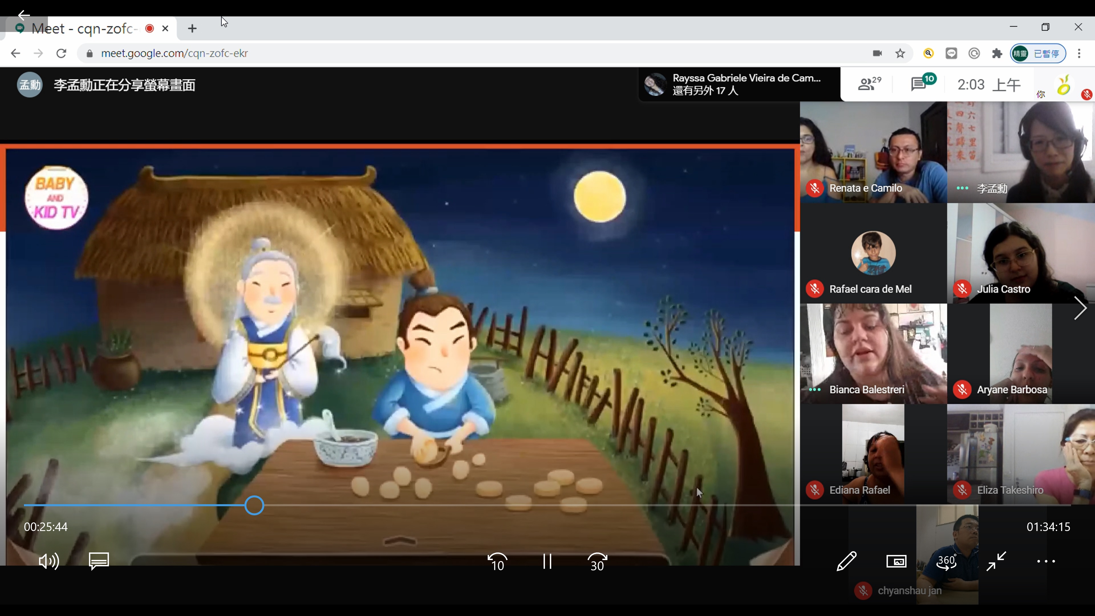Expand the caret handle above player controls

[400, 541]
